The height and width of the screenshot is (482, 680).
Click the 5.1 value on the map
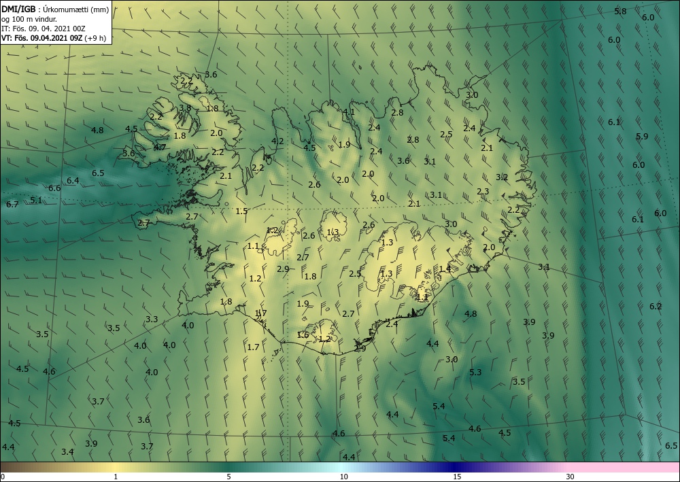click(x=36, y=201)
